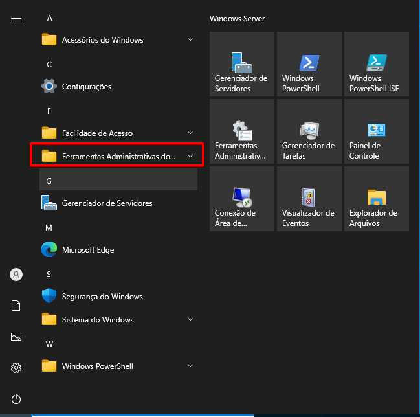This screenshot has height=417, width=420.
Task: Click the Gerenciador de Servidores icon in app list
Action: click(49, 203)
